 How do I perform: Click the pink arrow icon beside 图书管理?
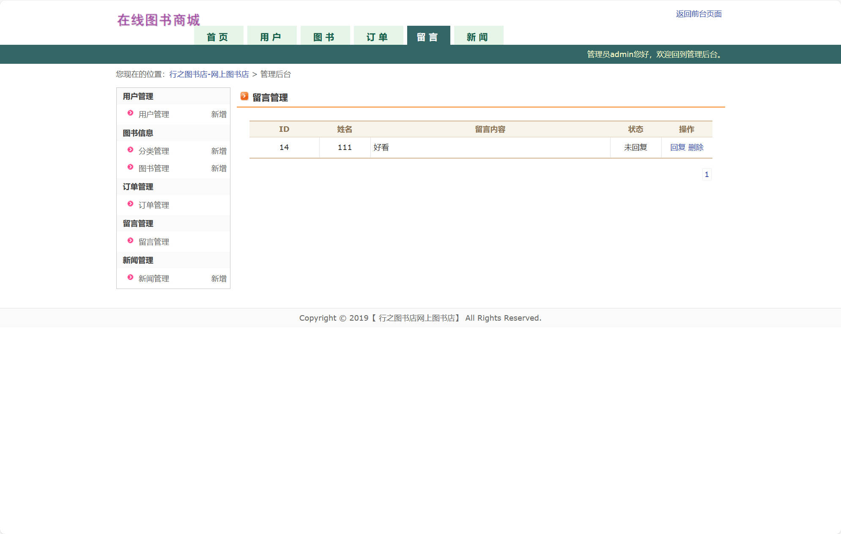[130, 167]
